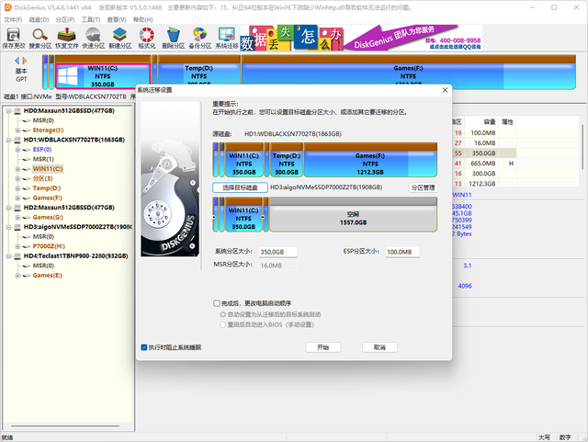Click the 属性 column header
The image size is (588, 442).
[x=507, y=122]
